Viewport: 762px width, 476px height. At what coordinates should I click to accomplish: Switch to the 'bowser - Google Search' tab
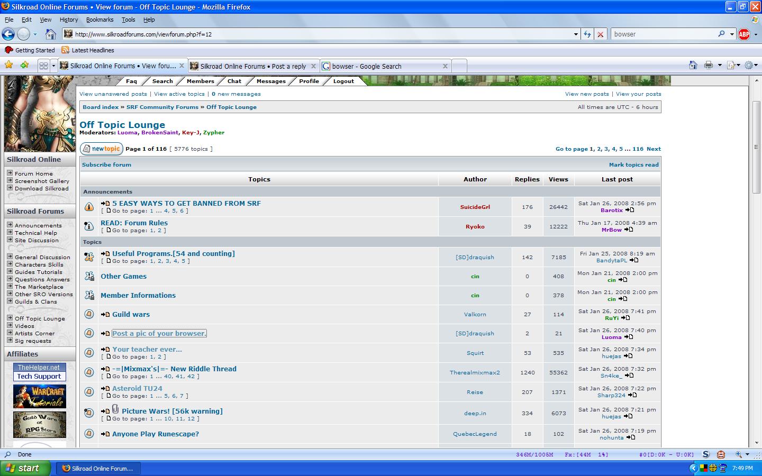pos(381,66)
